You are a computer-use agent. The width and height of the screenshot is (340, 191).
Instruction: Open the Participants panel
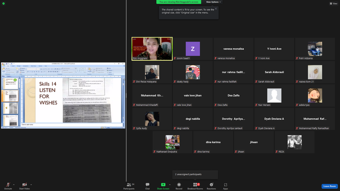129,186
